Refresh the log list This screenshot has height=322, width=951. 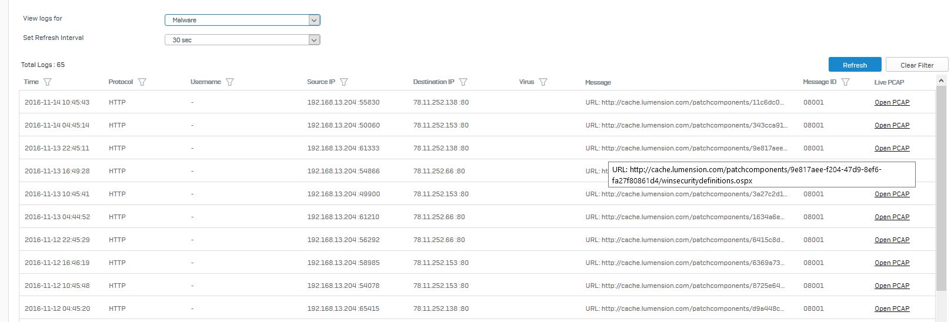pos(855,65)
